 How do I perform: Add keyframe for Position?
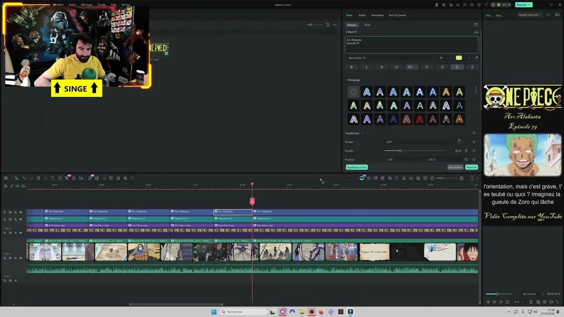[x=474, y=159]
